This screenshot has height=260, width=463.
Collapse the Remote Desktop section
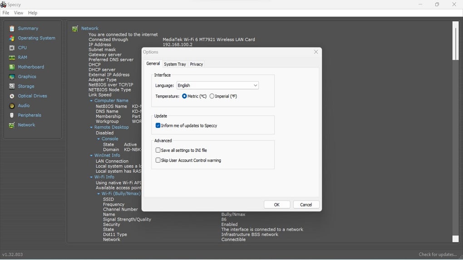click(91, 127)
